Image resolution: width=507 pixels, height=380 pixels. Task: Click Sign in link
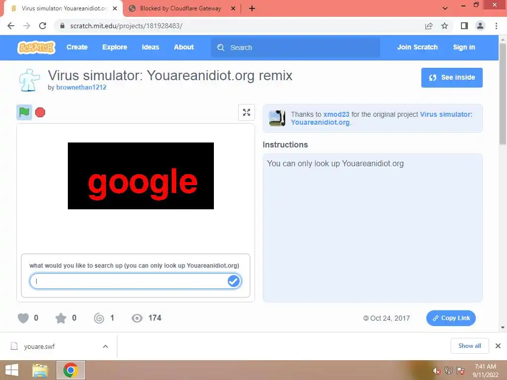464,47
